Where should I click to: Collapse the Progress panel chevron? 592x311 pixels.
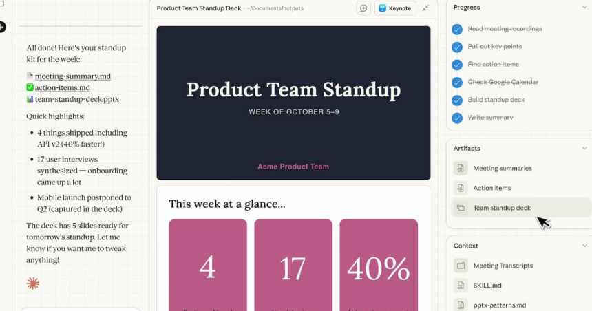[584, 8]
